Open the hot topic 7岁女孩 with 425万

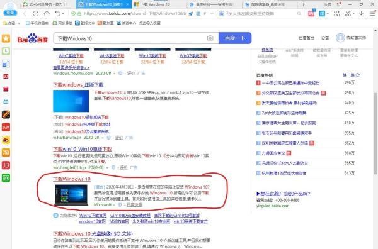(x=284, y=113)
